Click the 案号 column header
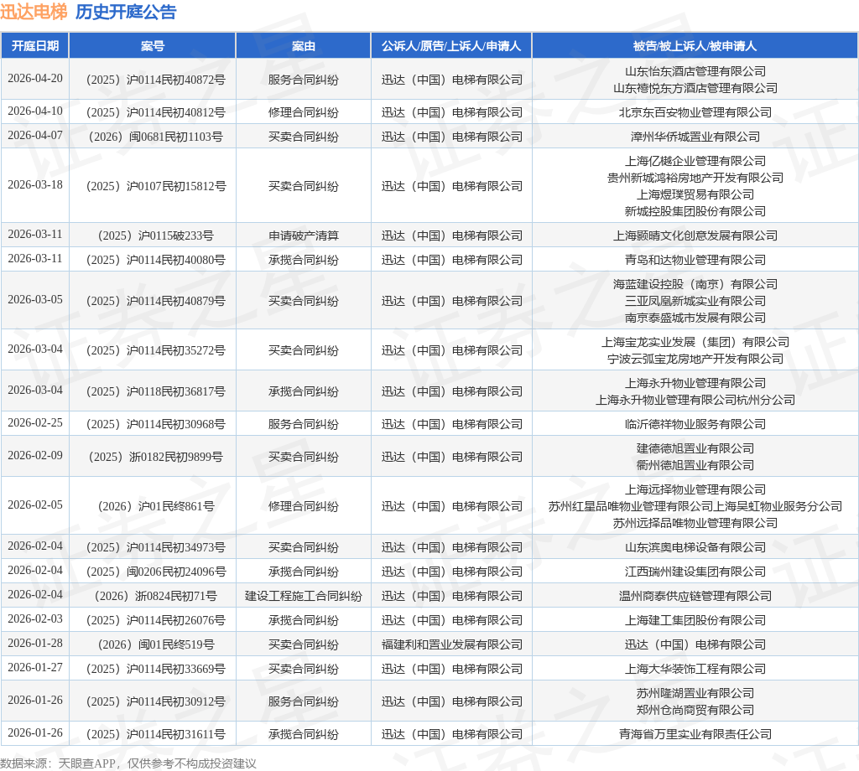 click(x=153, y=46)
